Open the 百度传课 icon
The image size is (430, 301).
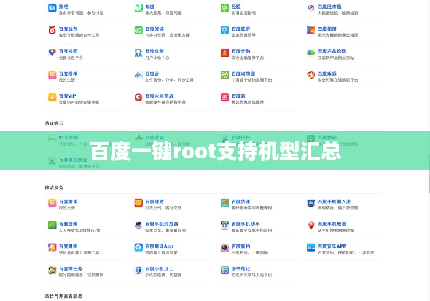(x=225, y=203)
